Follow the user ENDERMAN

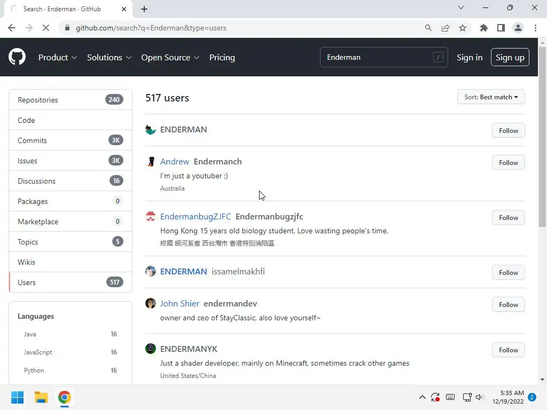509,130
